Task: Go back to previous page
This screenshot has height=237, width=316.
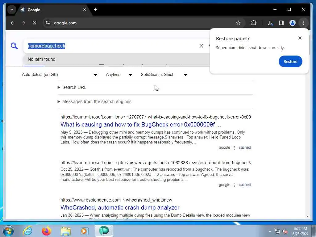Action: click(x=12, y=23)
